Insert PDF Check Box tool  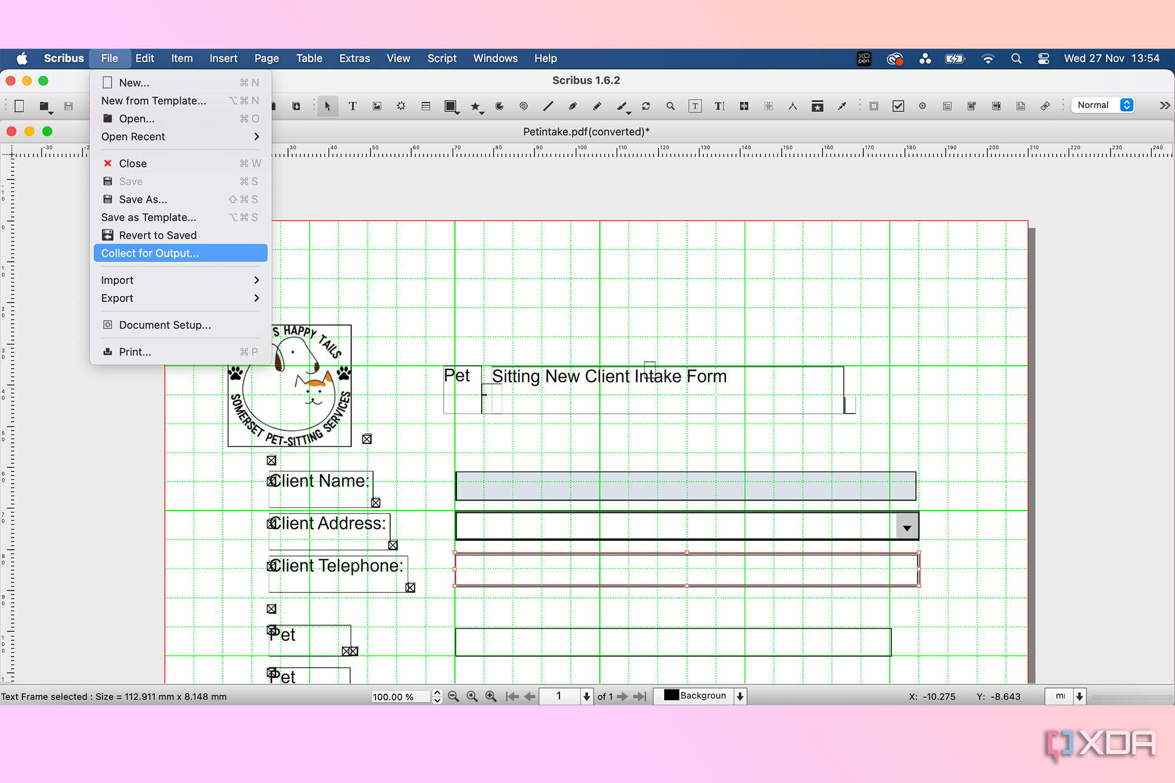[x=898, y=106]
